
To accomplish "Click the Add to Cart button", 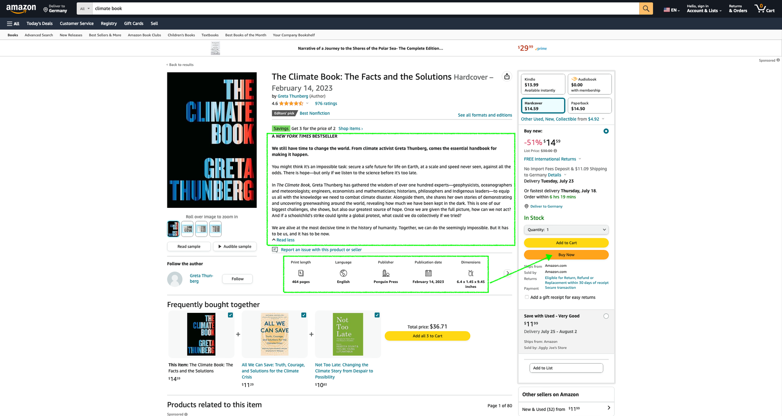I will tap(566, 243).
